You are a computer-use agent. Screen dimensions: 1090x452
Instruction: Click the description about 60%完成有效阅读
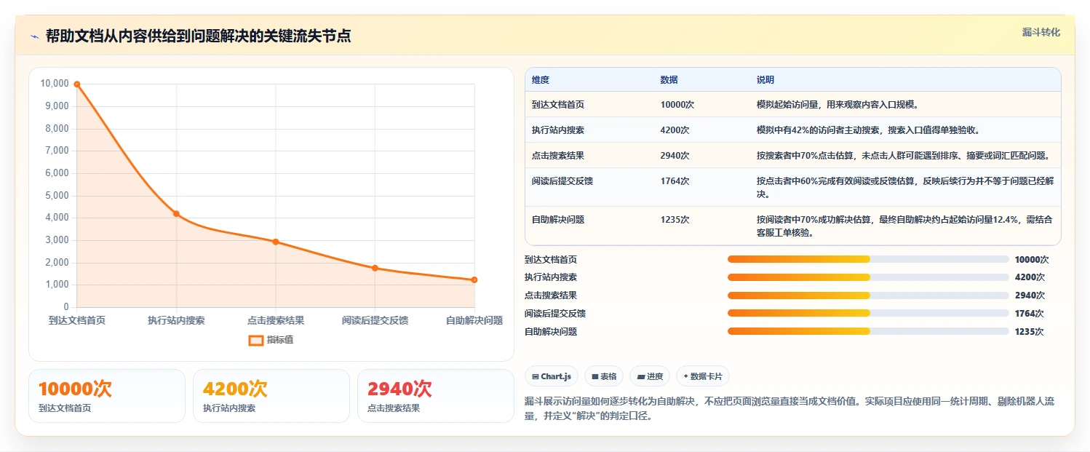(x=904, y=188)
